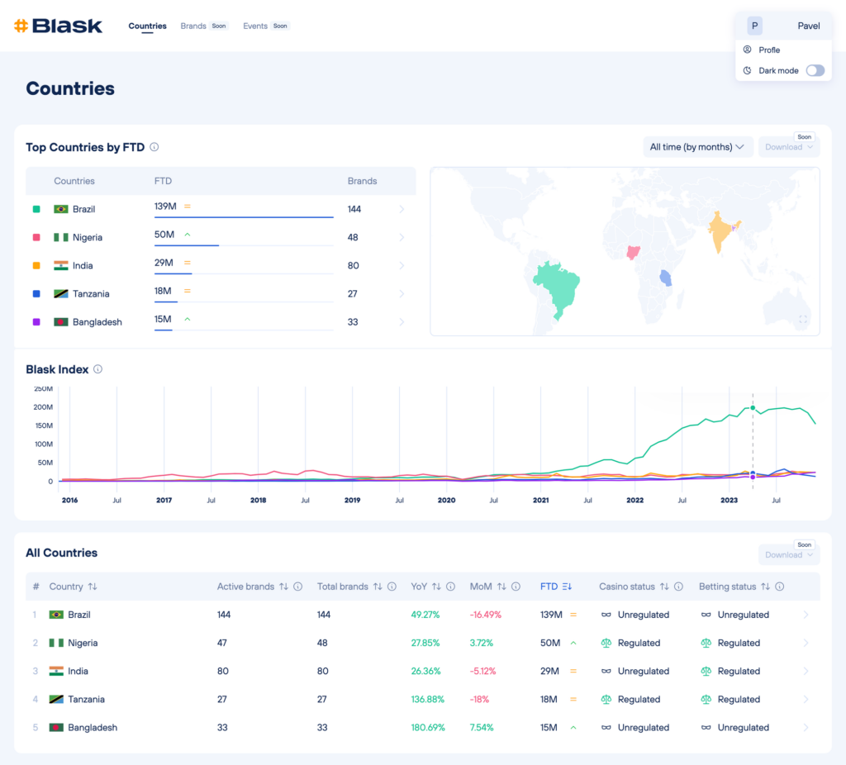The width and height of the screenshot is (846, 765).
Task: Click Nigeria flag in Top Countries list
Action: 61,237
